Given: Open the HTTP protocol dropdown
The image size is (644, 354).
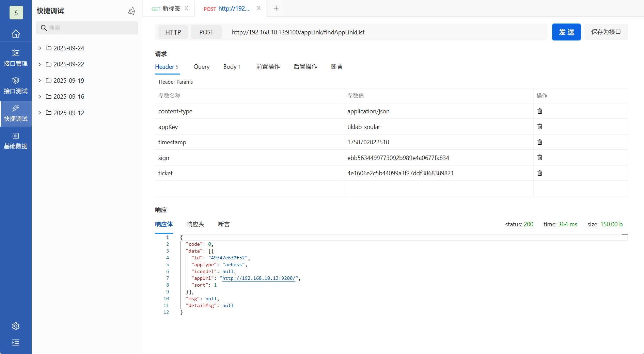Looking at the screenshot, I should click(173, 32).
